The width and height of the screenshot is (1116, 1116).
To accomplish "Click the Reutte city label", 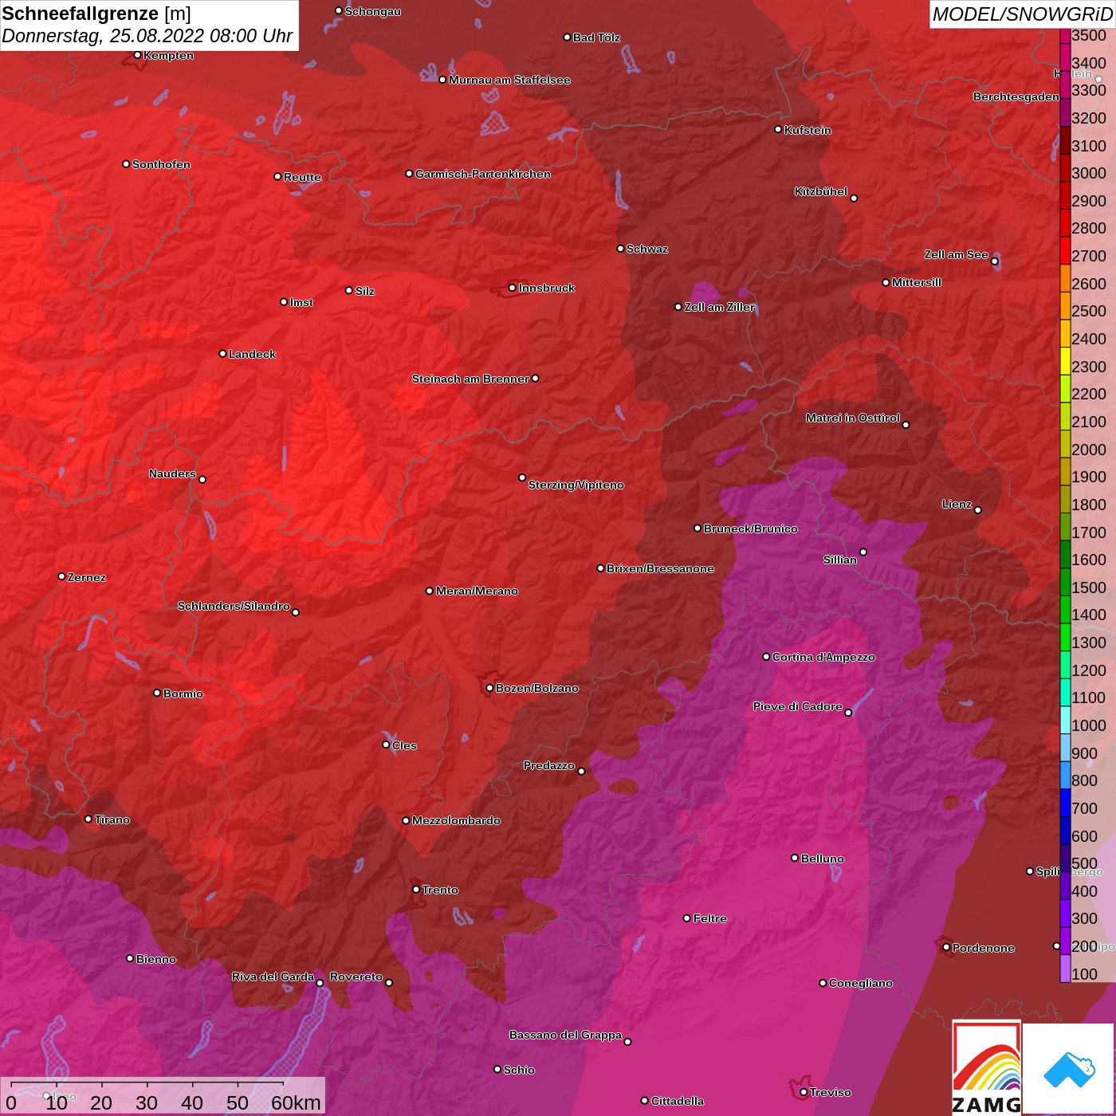I will [302, 177].
